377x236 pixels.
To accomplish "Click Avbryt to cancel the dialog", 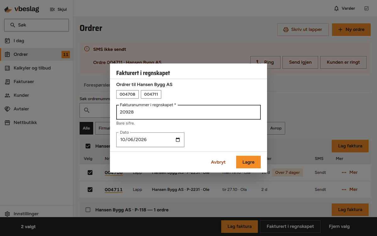I will (218, 162).
